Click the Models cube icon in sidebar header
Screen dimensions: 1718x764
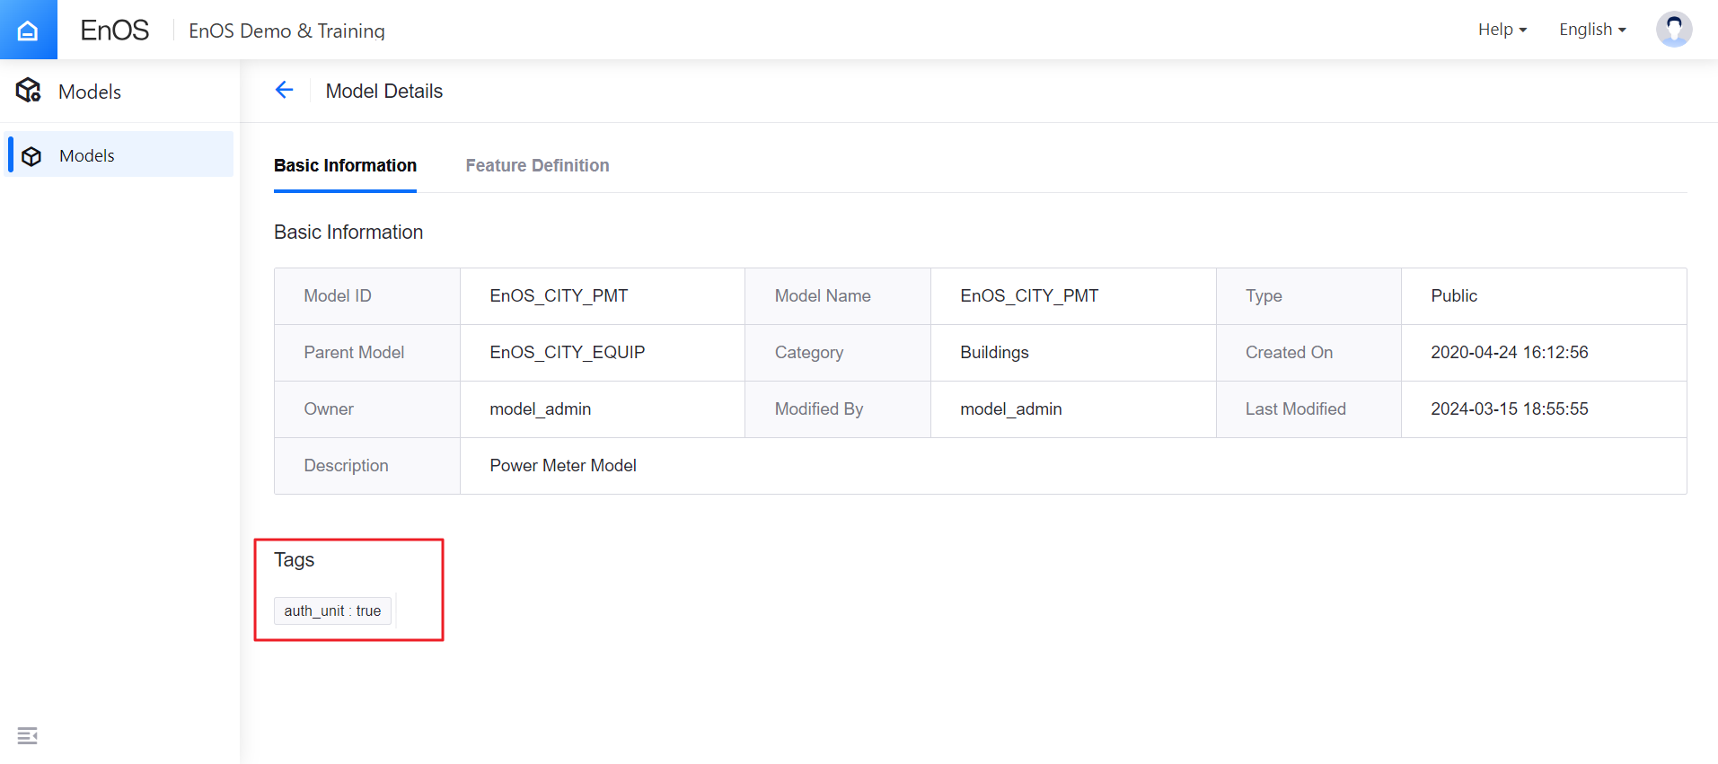(29, 91)
